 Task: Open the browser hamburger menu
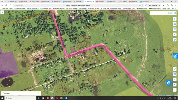point(164,2)
